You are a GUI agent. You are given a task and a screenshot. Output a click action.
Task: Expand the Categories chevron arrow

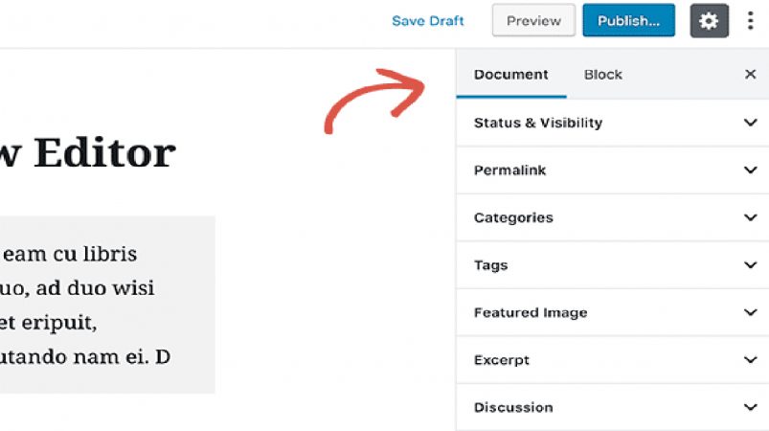click(751, 217)
